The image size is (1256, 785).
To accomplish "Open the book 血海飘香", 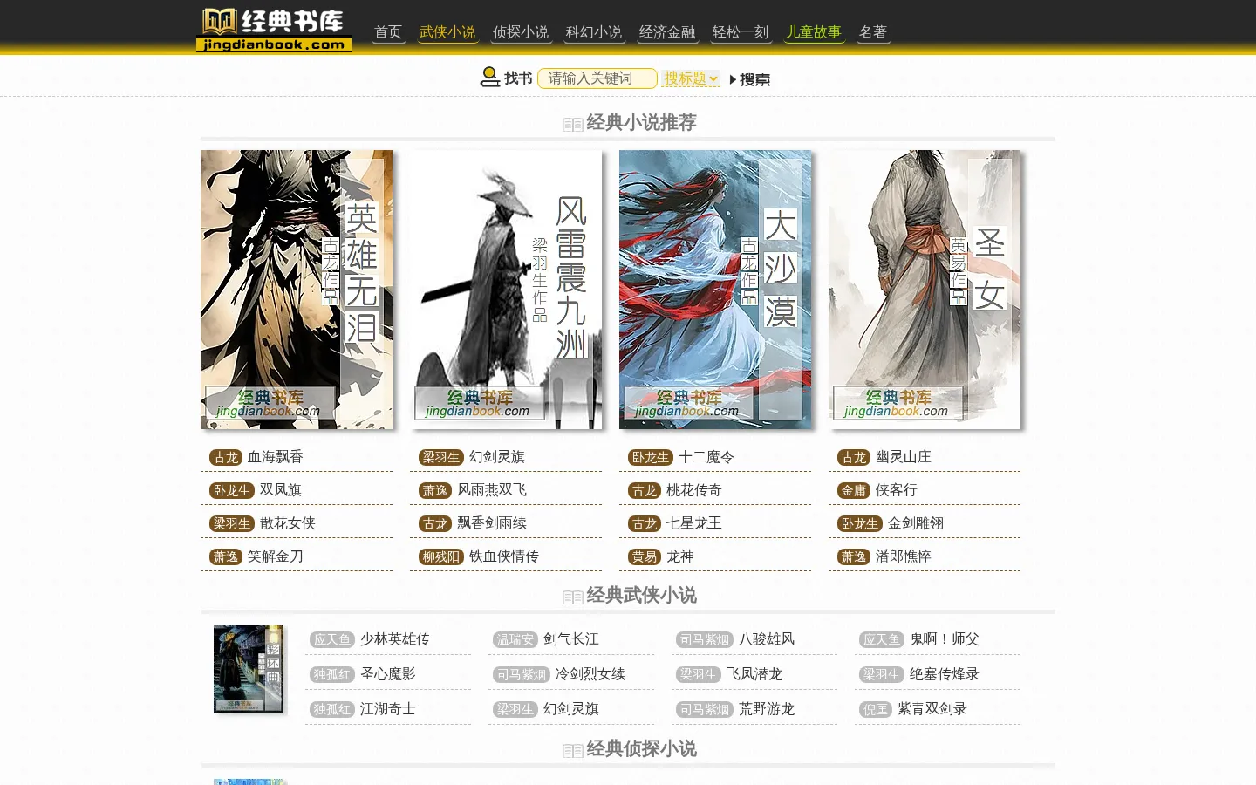I will [x=276, y=457].
